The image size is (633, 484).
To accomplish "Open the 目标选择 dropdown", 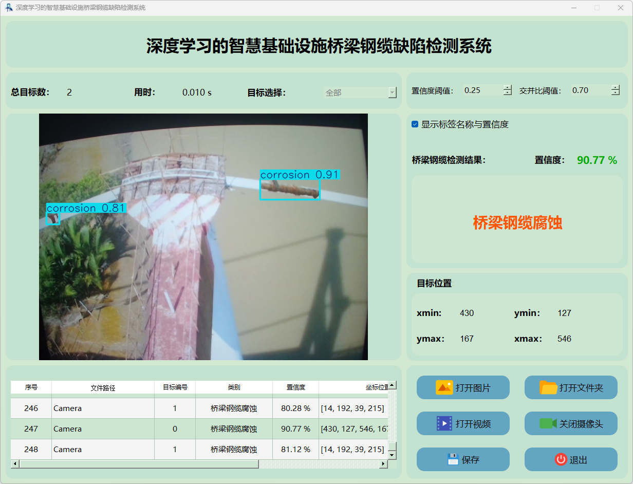I will pyautogui.click(x=393, y=92).
